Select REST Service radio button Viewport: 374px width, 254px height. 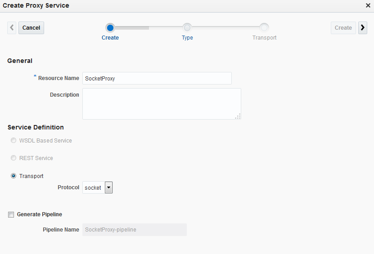14,158
